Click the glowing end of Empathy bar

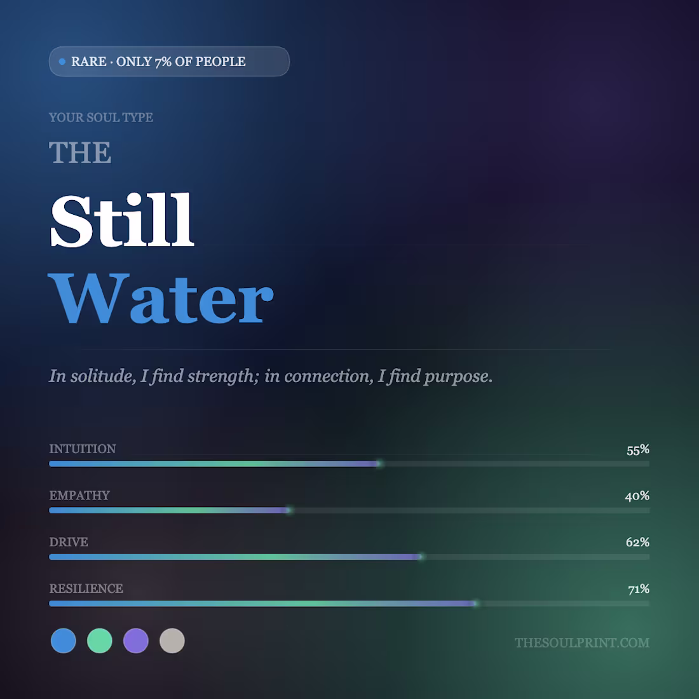[289, 510]
